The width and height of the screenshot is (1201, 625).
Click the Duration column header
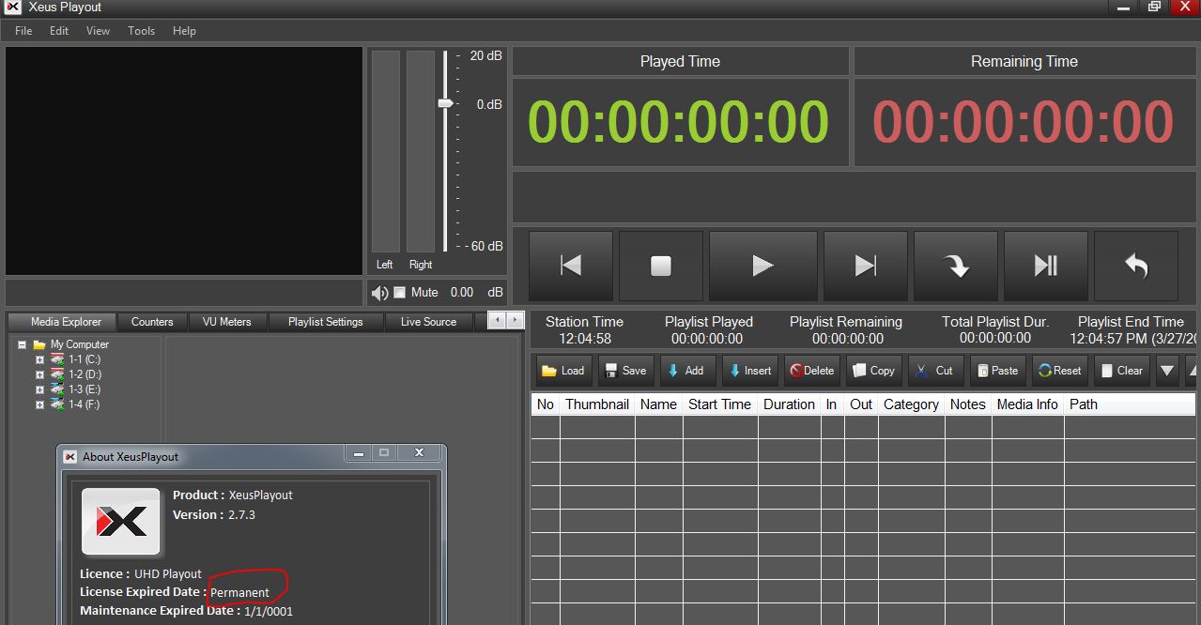(x=789, y=404)
